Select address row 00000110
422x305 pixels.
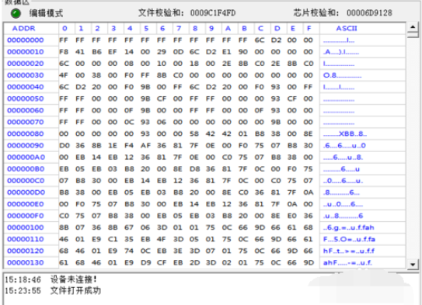[26, 239]
